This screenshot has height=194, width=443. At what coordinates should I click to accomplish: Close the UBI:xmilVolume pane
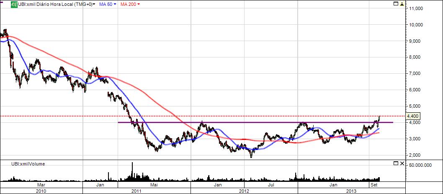pos(402,163)
